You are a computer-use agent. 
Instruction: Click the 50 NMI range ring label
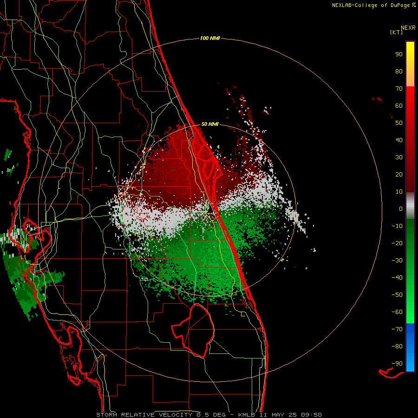[210, 124]
